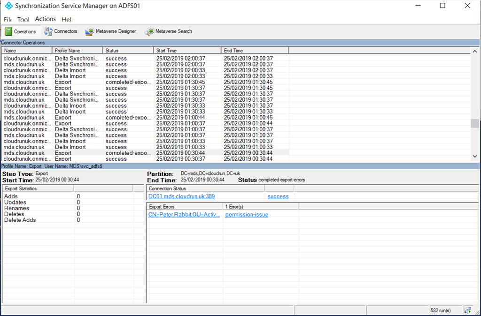
Task: Click the application icon in title bar
Action: (8, 6)
